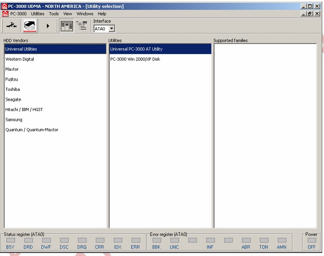Select Universal PC-3000 AT Utility
Viewport: 324px width, 256px height.
[x=160, y=49]
